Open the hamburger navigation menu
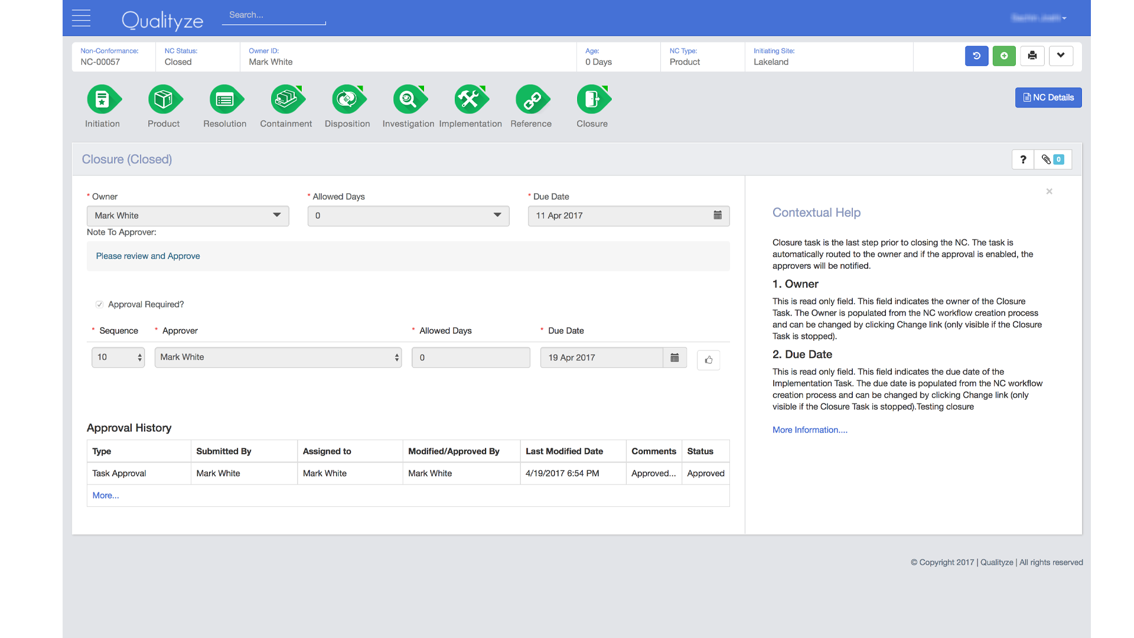The width and height of the screenshot is (1134, 638). point(81,18)
